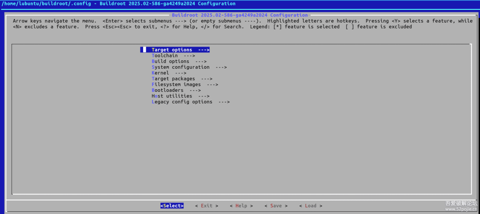This screenshot has height=214, width=480.
Task: Open the Kernel submenu
Action: (x=169, y=73)
